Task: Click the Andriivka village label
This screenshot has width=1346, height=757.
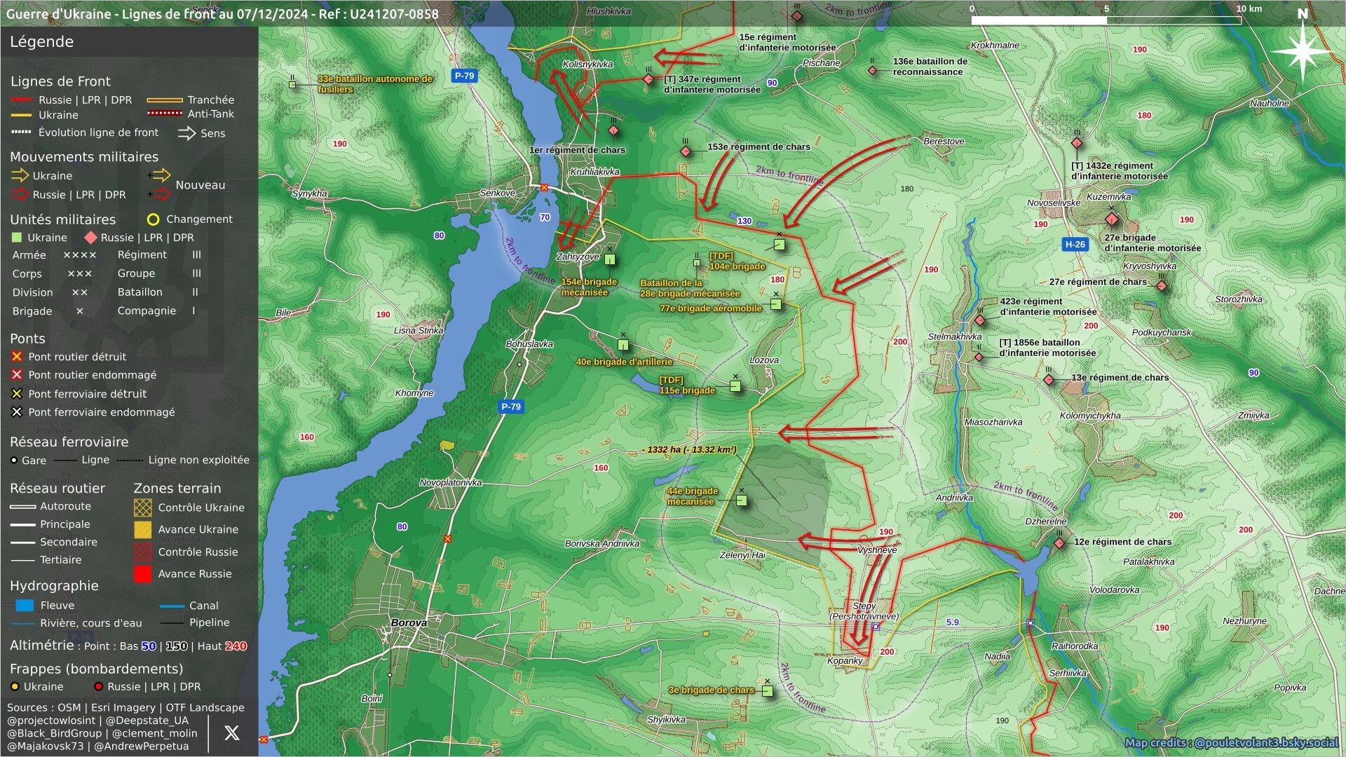Action: tap(954, 498)
